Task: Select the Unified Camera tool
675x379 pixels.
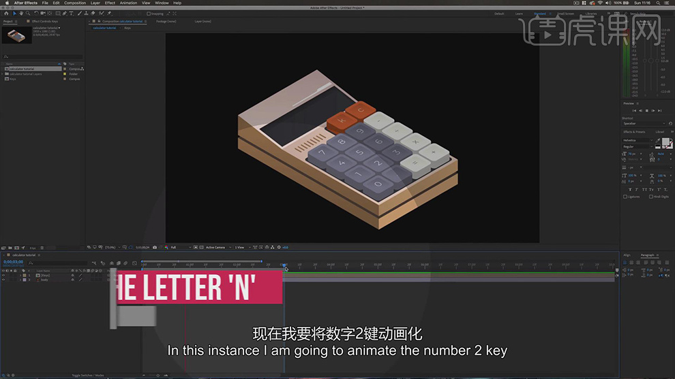Action: pos(43,14)
